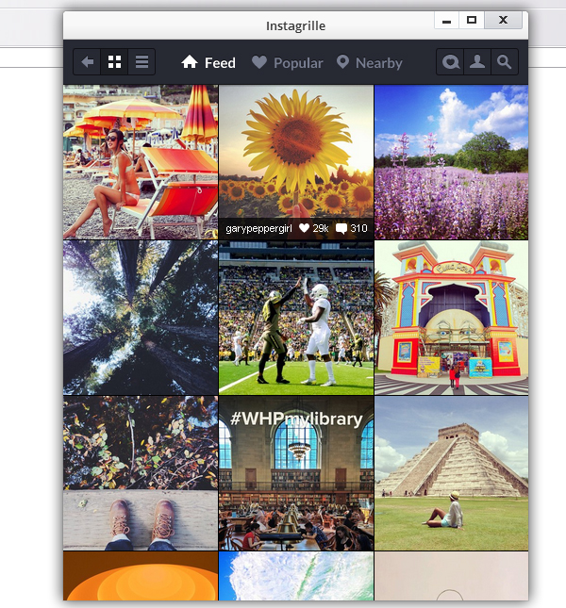This screenshot has height=608, width=566.
Task: Open the pale beige photo
Action: tap(451, 576)
